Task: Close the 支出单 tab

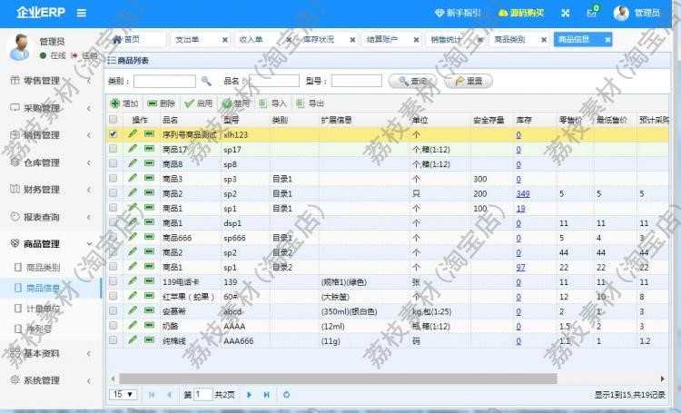Action: point(225,40)
